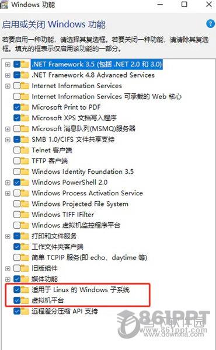This screenshot has width=216, height=350.
Task: Select Windows Projected File System item
Action: pyautogui.click(x=80, y=204)
